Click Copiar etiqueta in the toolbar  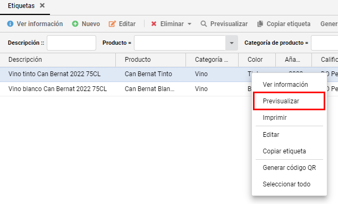tap(284, 24)
